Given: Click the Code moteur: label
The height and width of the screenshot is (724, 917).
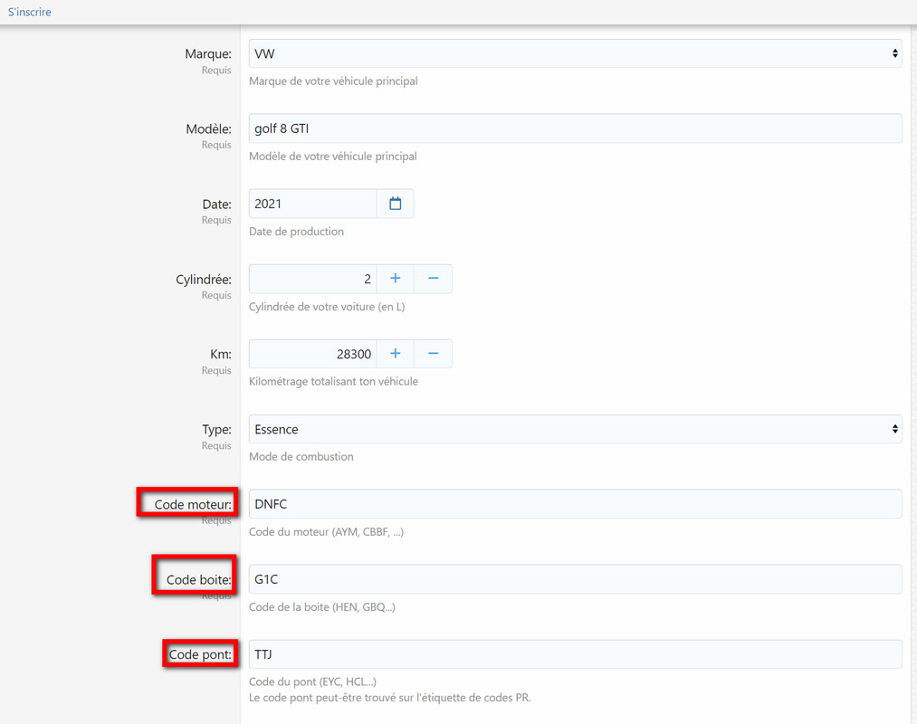Looking at the screenshot, I should point(193,504).
